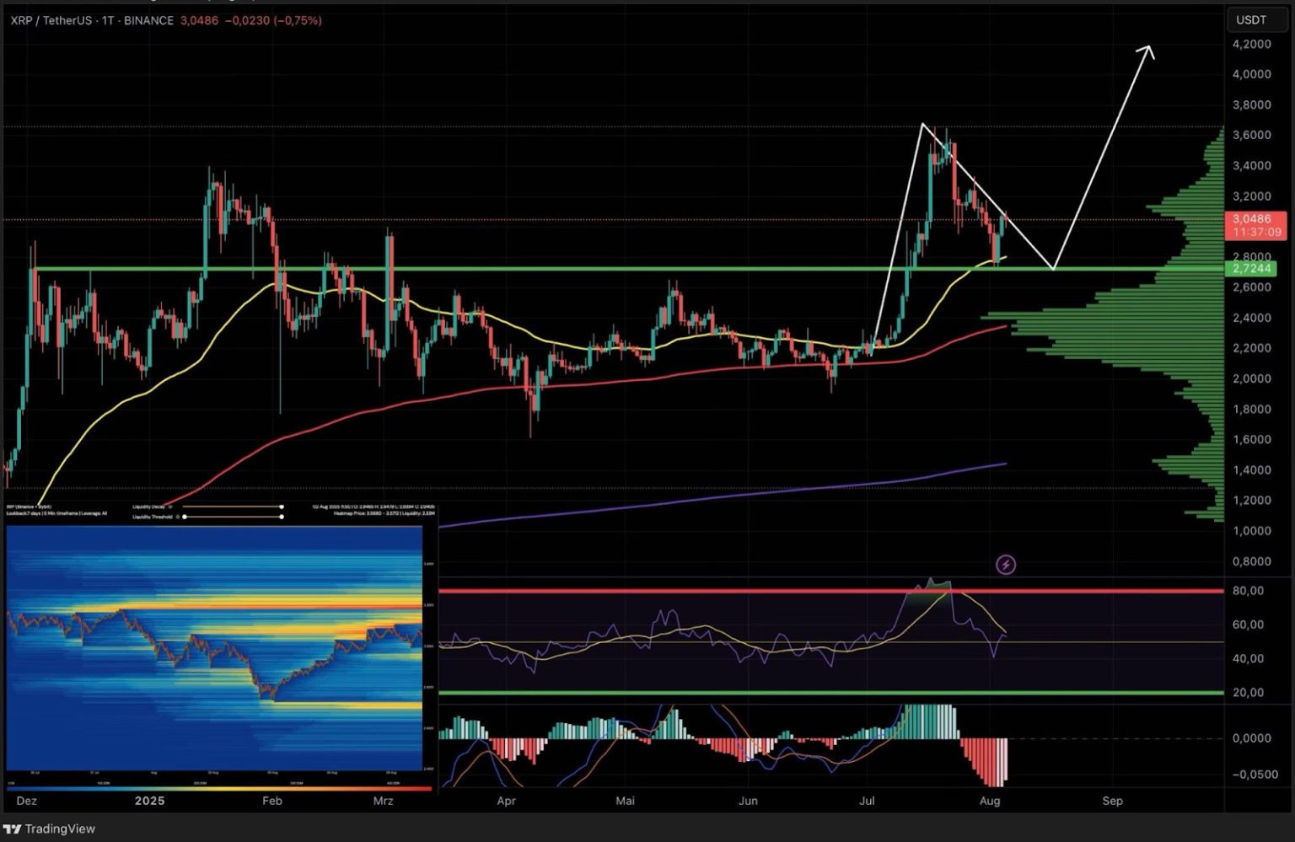Click the purple lightning bolt event icon
This screenshot has width=1295, height=842.
click(1005, 565)
